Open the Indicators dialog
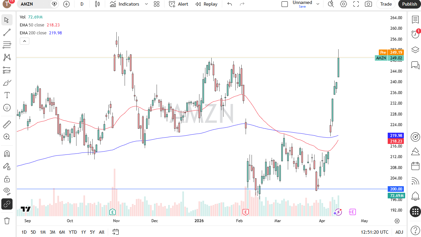 (x=125, y=4)
